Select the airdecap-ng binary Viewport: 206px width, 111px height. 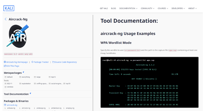click(x=41, y=108)
